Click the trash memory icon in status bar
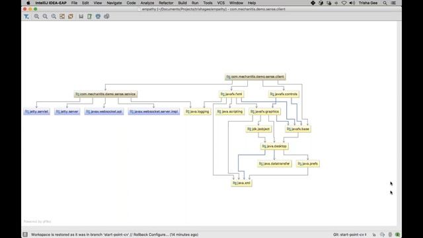Viewport: 423px width, 238px height. (x=390, y=235)
